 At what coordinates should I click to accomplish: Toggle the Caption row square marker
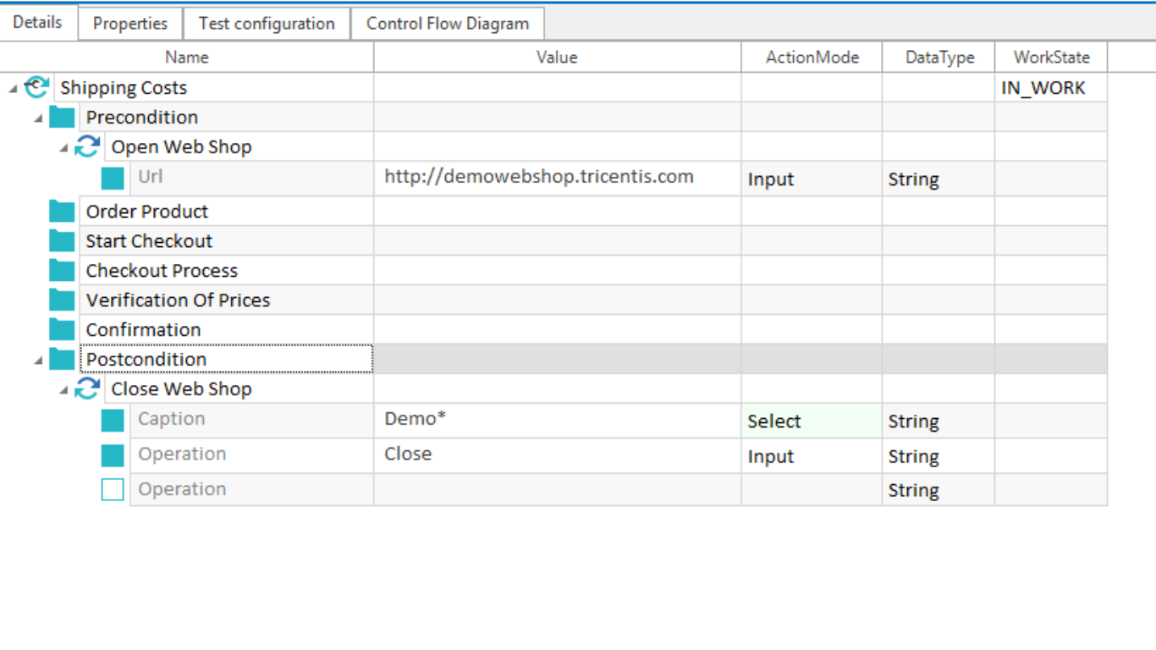pyautogui.click(x=113, y=421)
